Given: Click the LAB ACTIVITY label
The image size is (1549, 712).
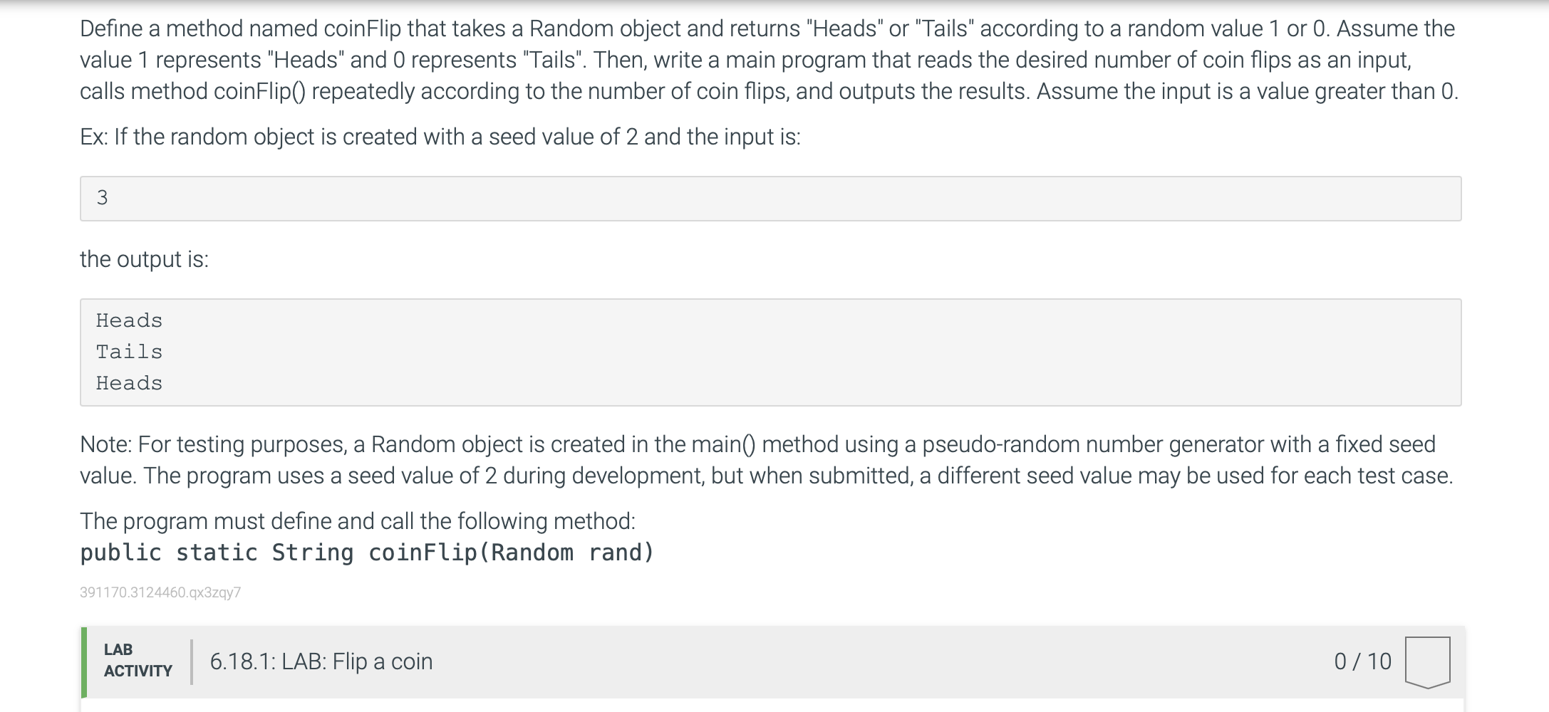Looking at the screenshot, I should click(138, 660).
